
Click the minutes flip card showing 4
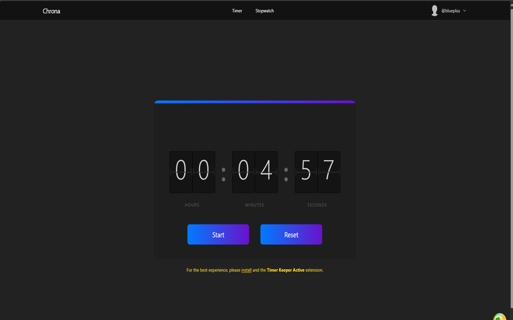click(266, 172)
